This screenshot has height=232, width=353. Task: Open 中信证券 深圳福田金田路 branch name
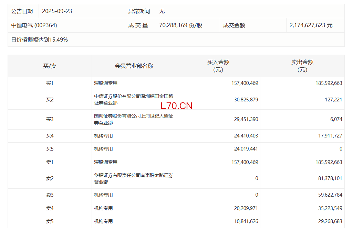[134, 100]
